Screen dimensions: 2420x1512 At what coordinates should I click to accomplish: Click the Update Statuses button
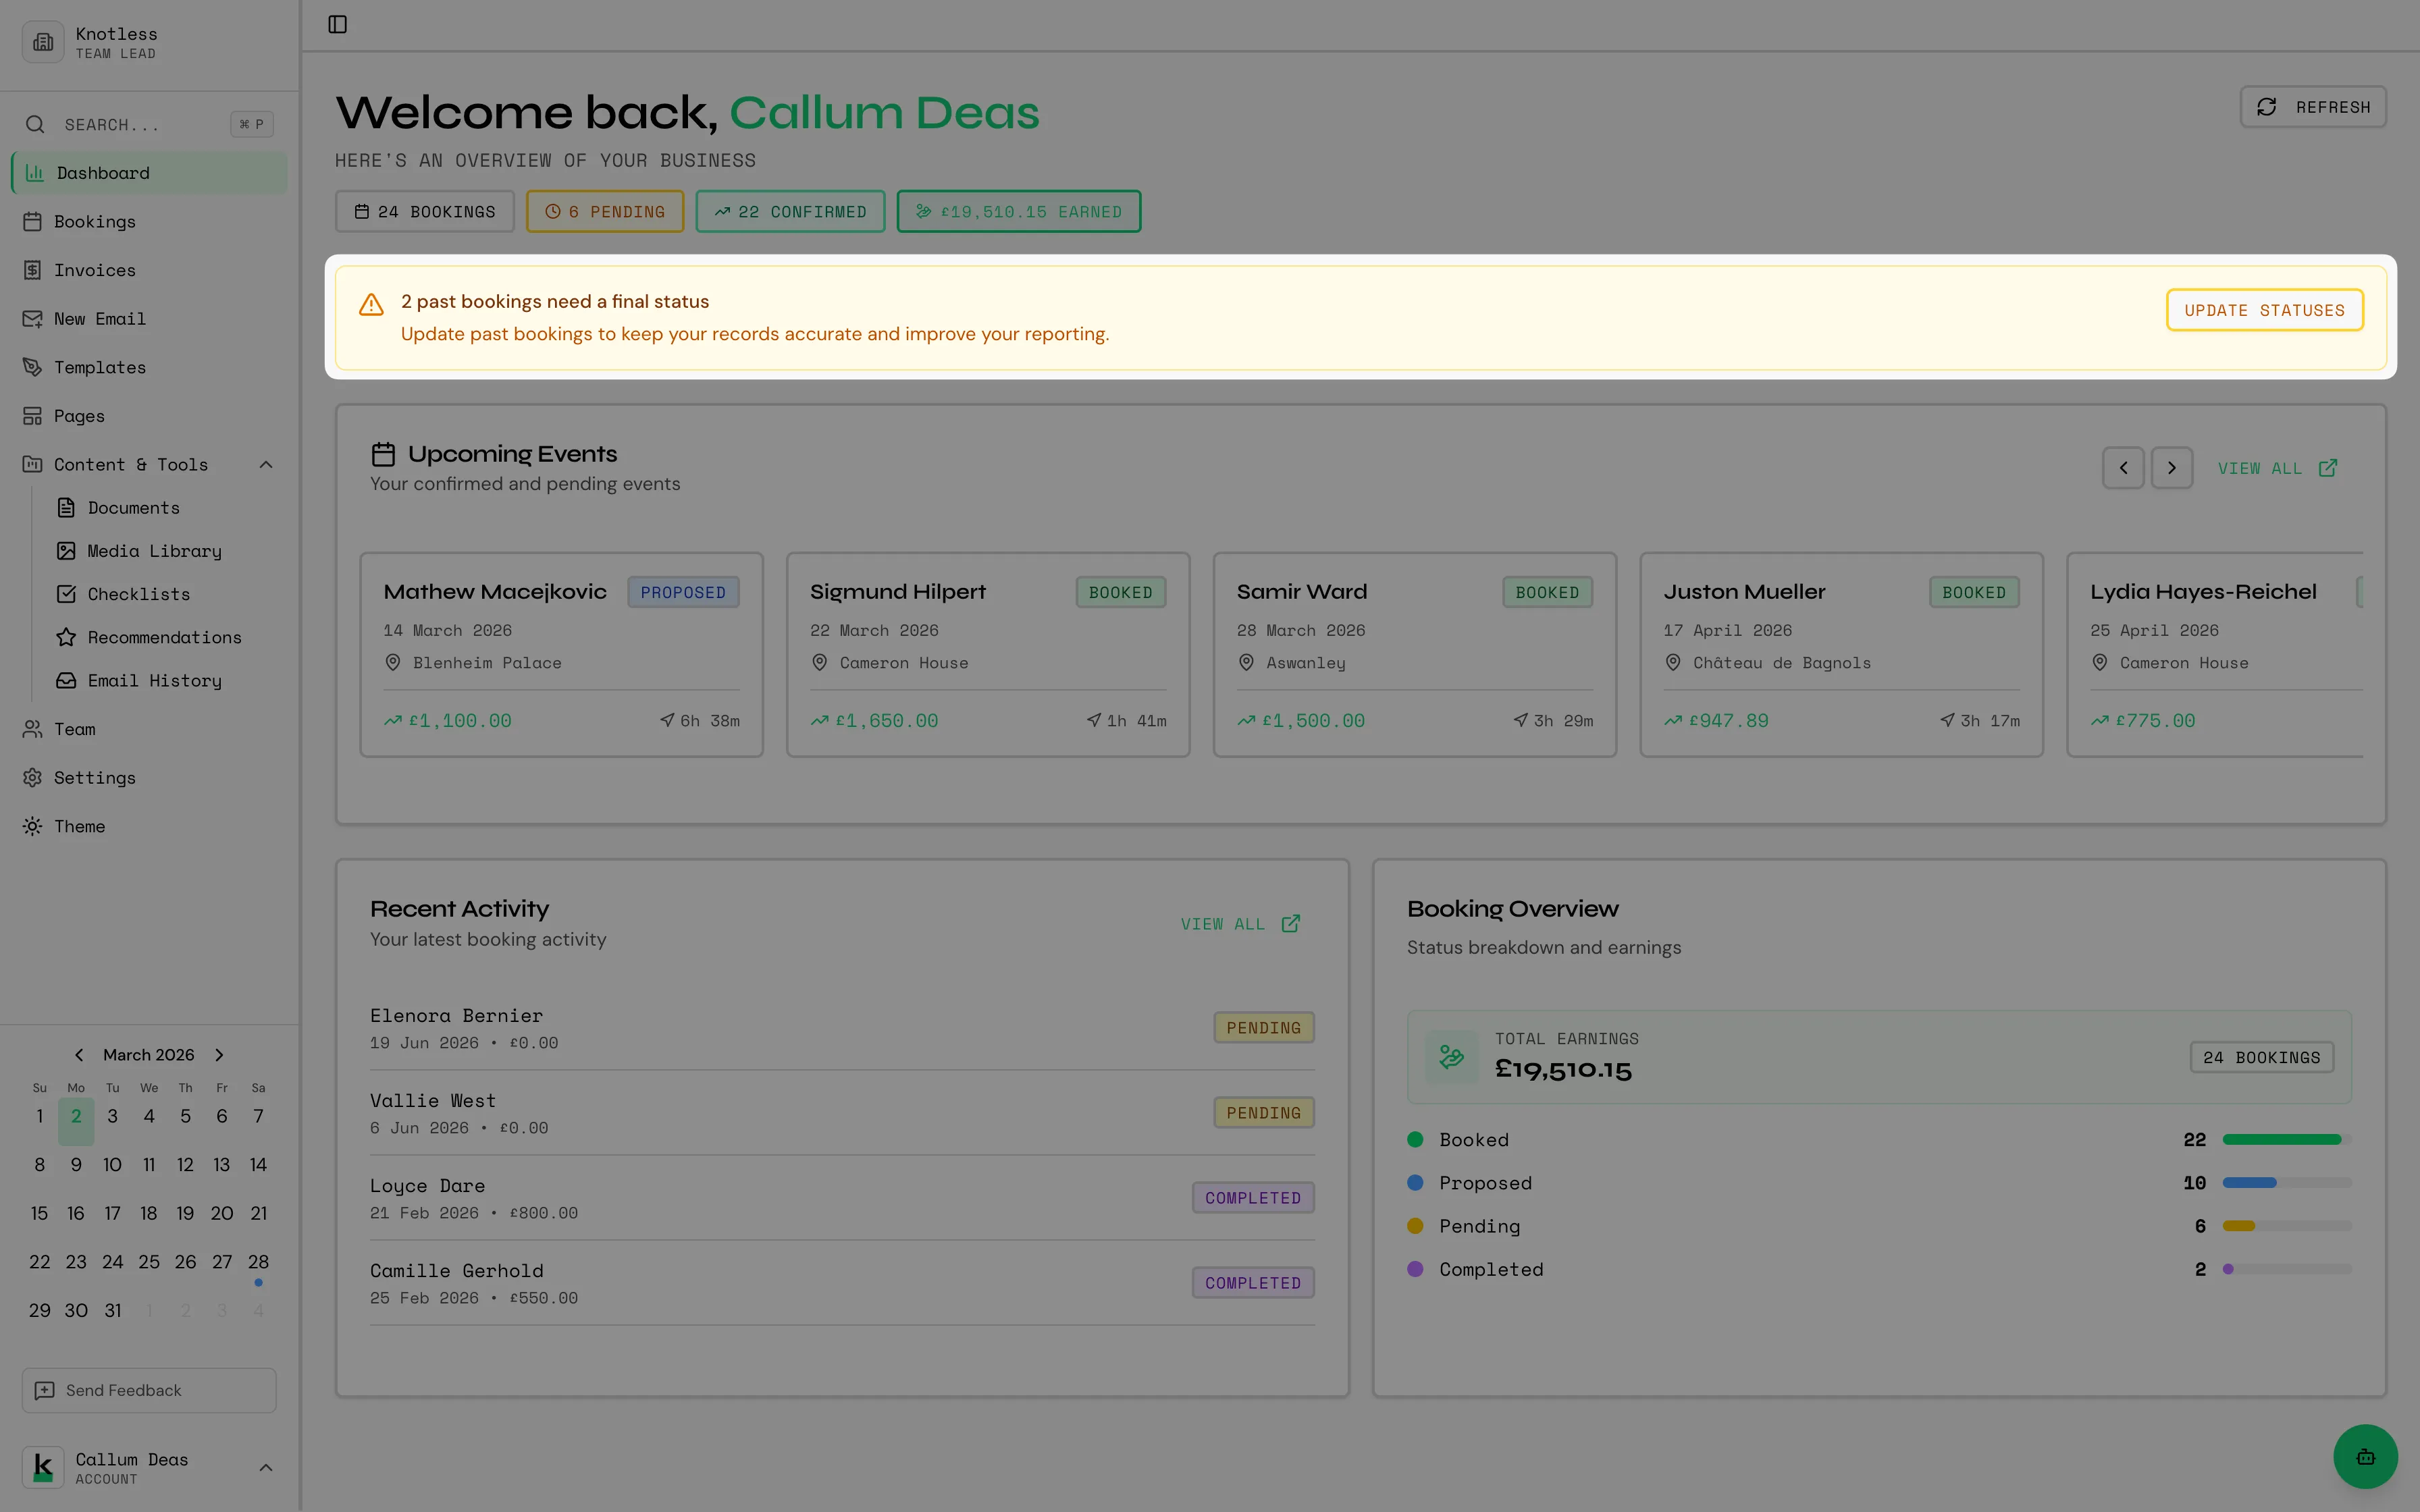click(x=2263, y=310)
